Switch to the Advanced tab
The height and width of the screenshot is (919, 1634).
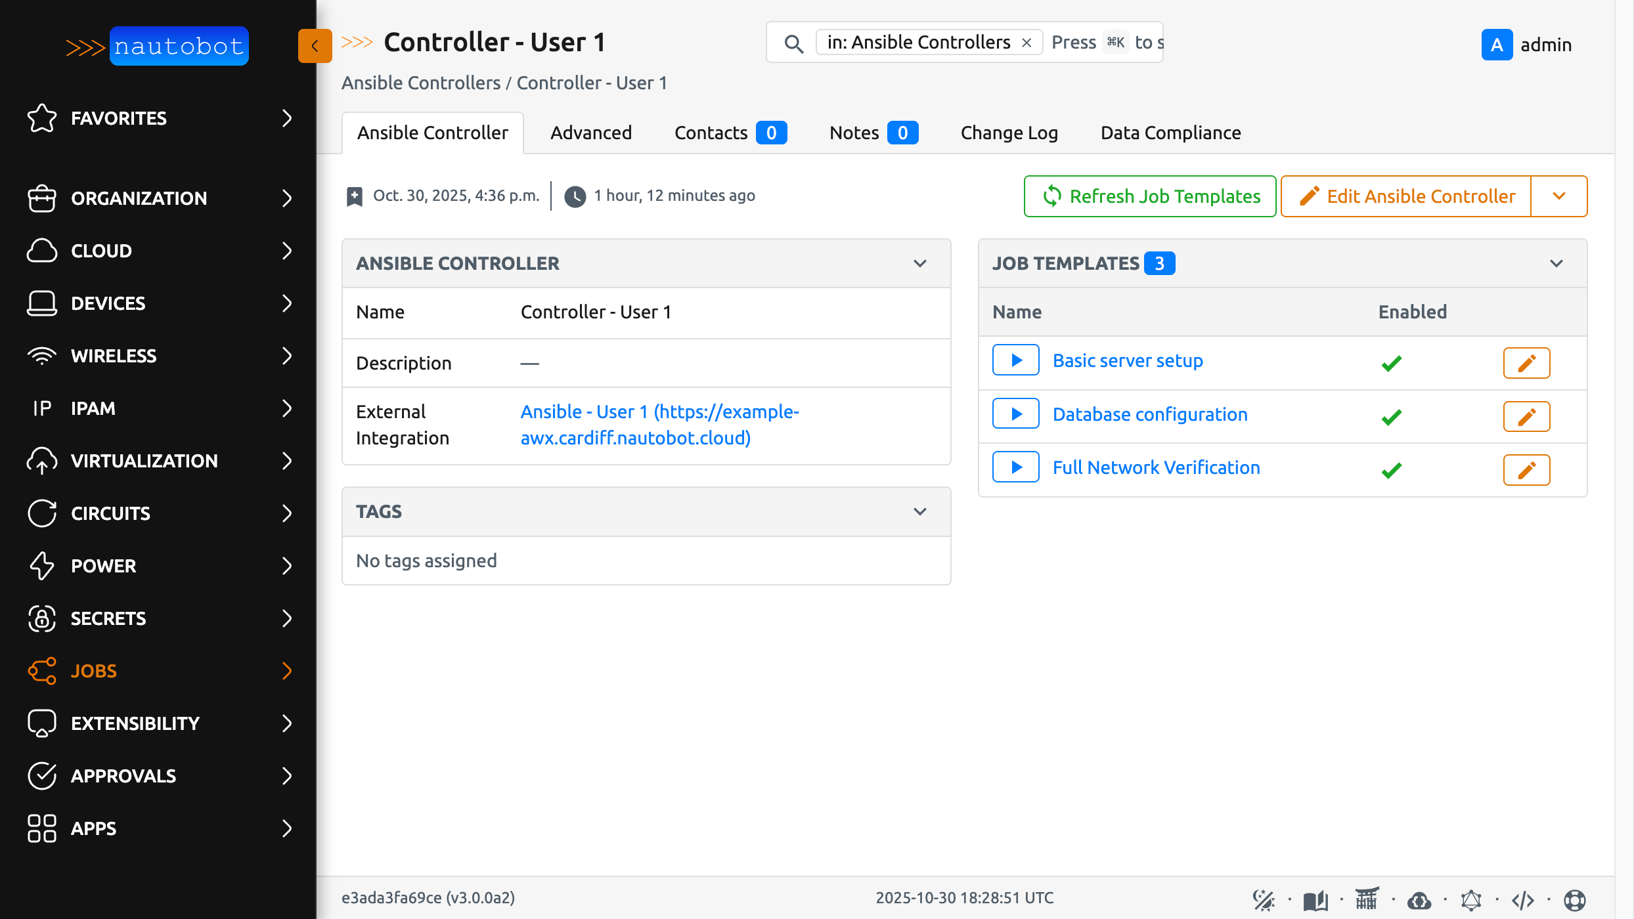tap(590, 133)
